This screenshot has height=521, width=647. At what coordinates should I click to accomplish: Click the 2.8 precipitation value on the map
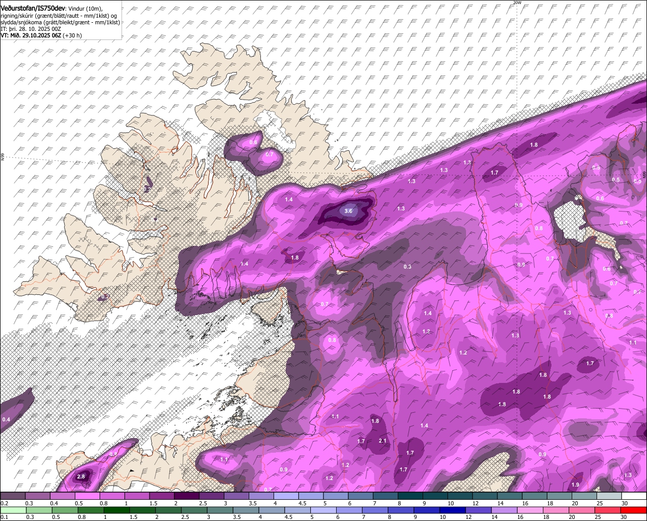point(81,476)
